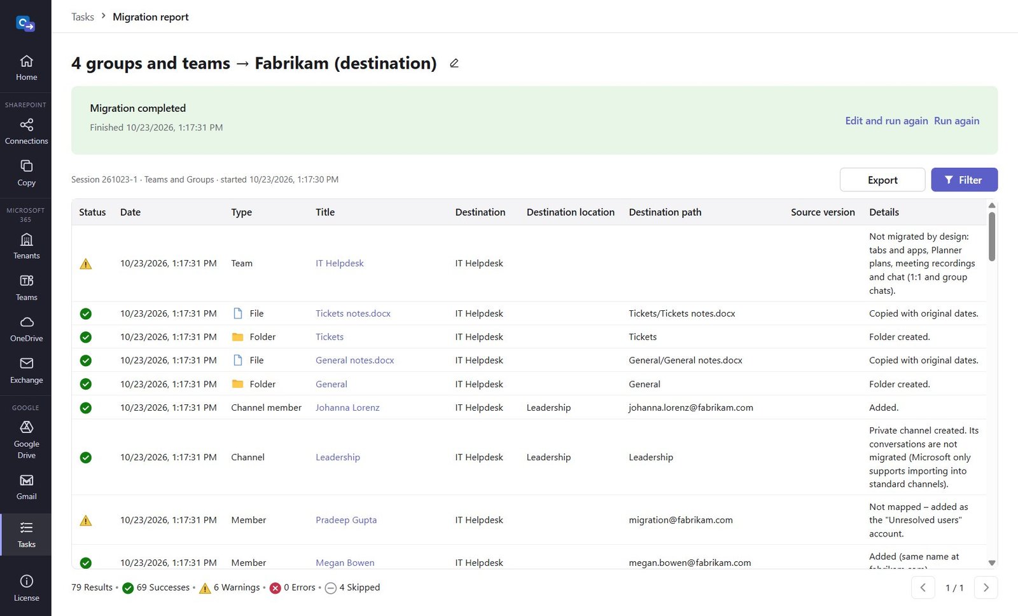This screenshot has width=1018, height=616.
Task: Open SharePoint Connections in sidebar
Action: (26, 132)
